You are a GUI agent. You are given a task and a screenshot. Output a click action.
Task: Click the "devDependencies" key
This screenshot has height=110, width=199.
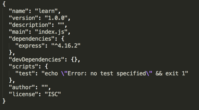click(37, 60)
